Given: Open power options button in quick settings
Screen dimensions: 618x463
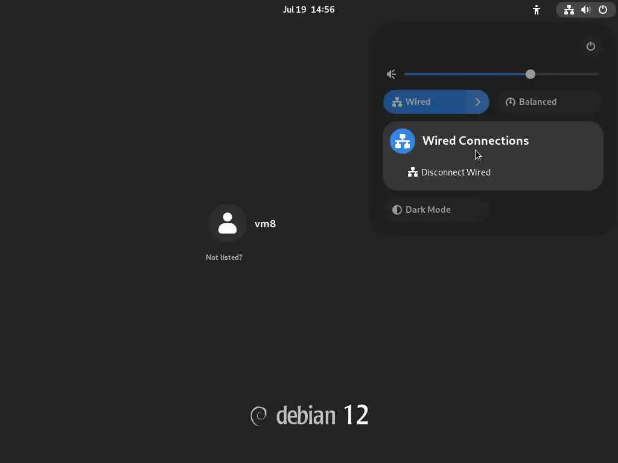Looking at the screenshot, I should coord(590,46).
